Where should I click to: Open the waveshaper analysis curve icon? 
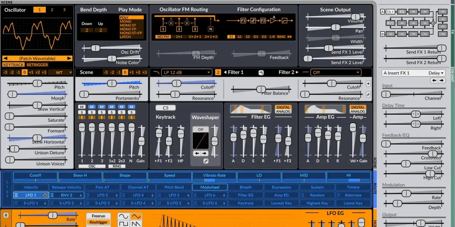click(205, 161)
